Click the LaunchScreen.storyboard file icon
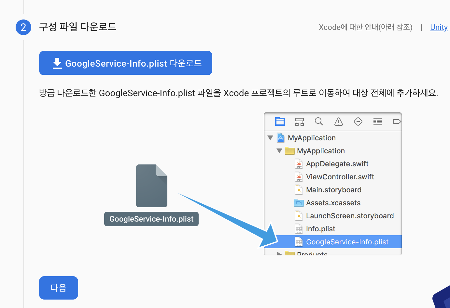Screen dimensions: 450x308 299,216
